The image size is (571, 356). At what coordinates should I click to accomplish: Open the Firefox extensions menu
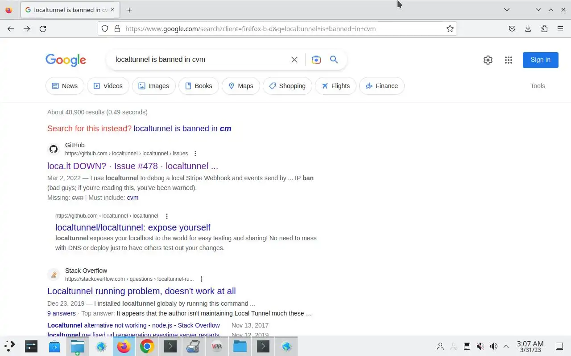tap(544, 28)
